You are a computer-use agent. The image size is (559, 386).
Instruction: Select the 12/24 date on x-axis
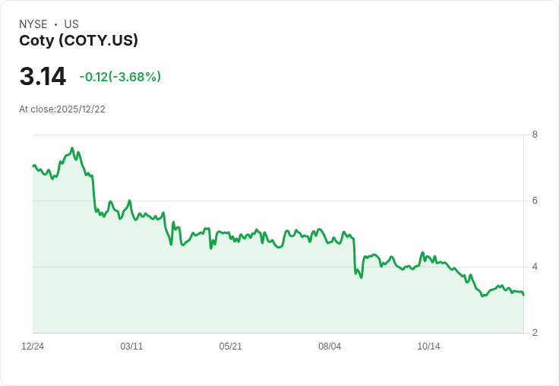coord(33,346)
